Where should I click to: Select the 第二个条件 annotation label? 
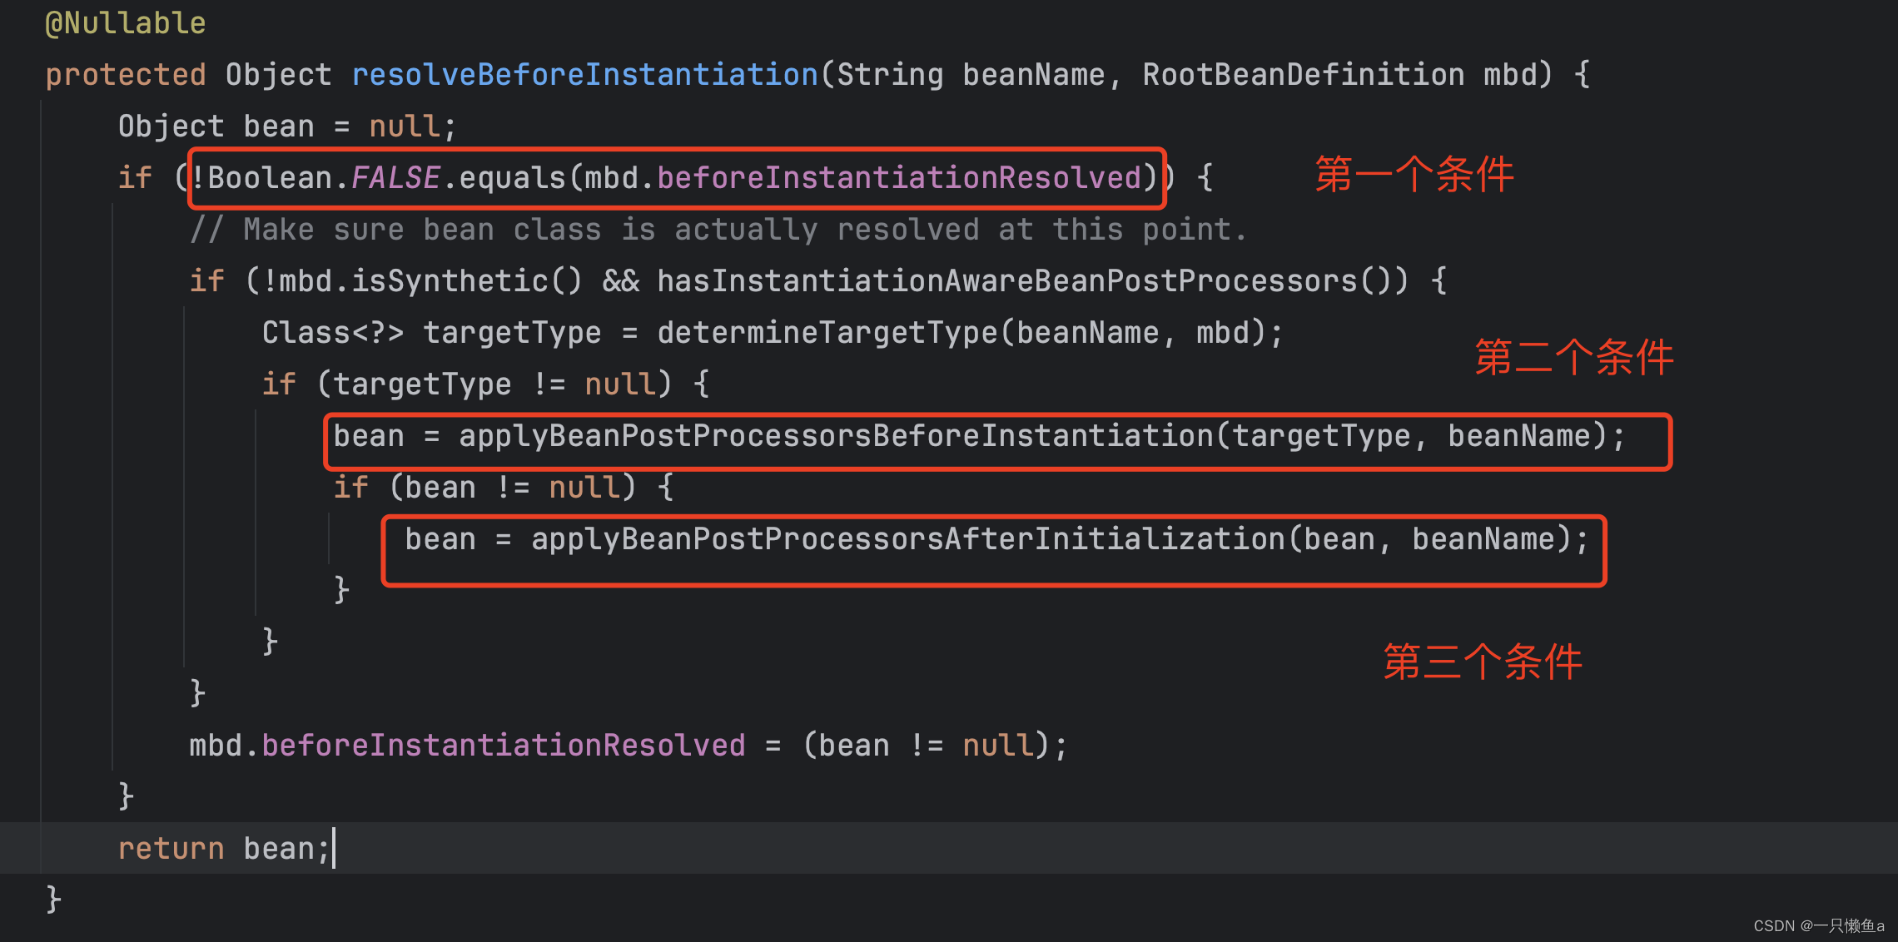tap(1573, 359)
